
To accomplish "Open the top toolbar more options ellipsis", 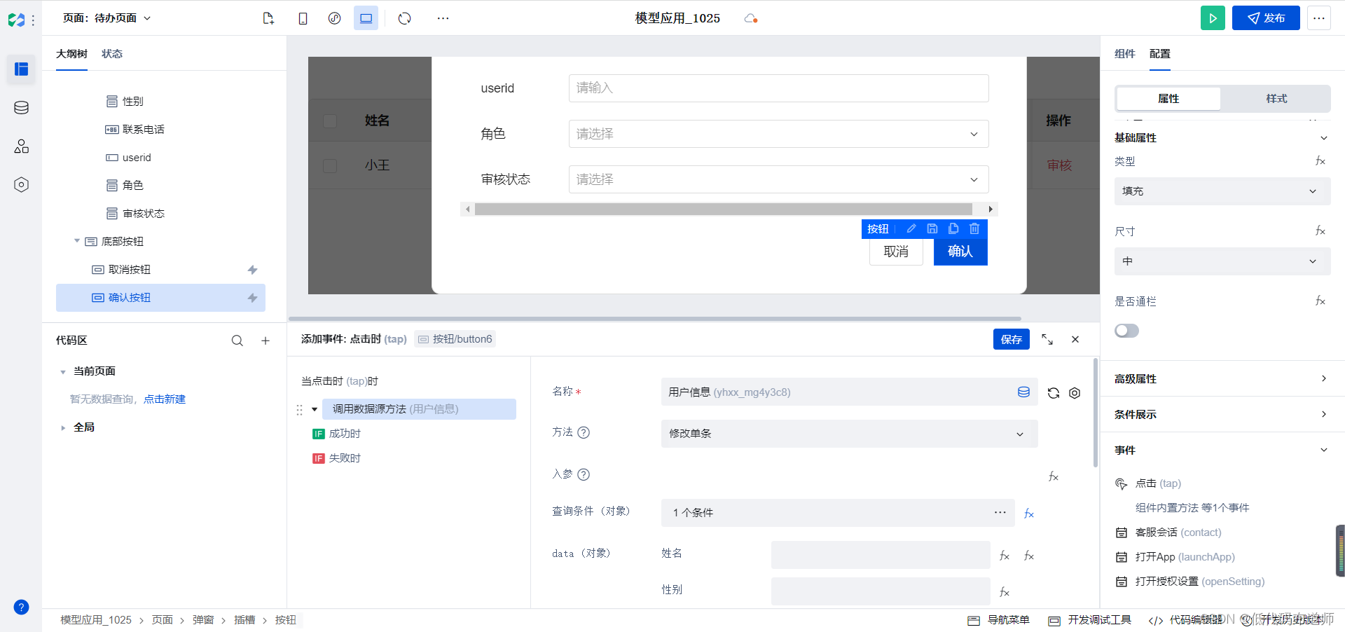I will coord(443,18).
